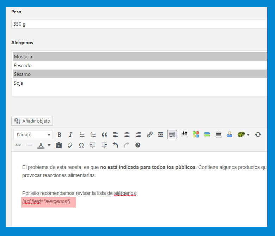Open the green tag icon dropdown arrow
This screenshot has height=236, width=275.
(248, 135)
